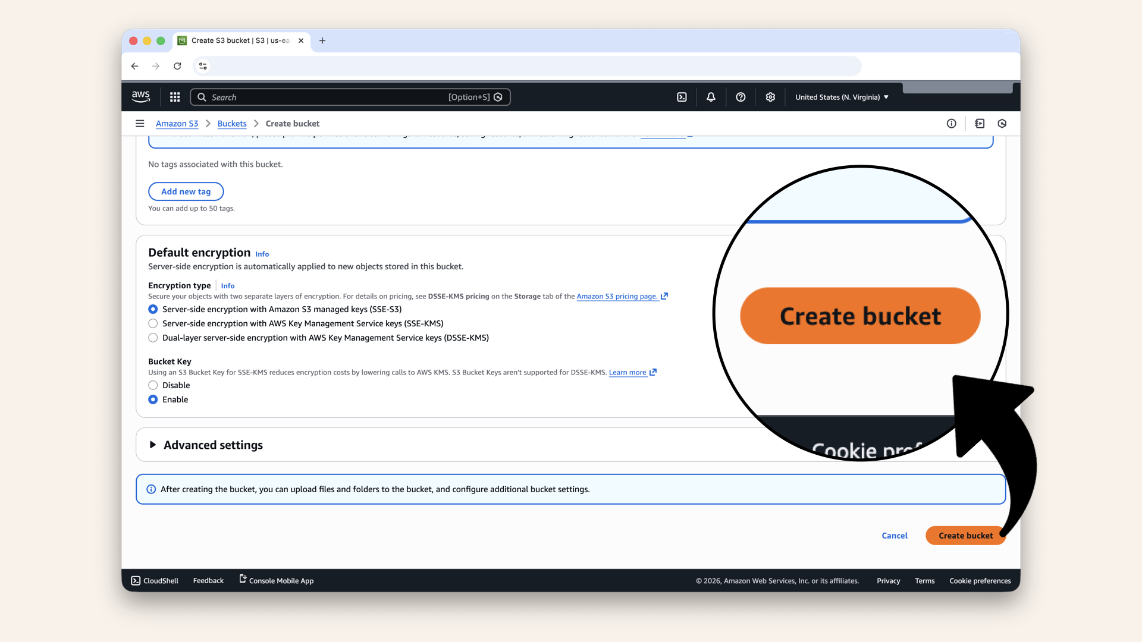The image size is (1142, 642).
Task: Click the Create bucket button
Action: point(965,535)
